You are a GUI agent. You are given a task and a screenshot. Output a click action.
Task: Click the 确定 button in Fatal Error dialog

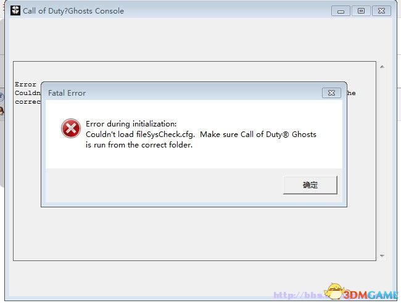tap(310, 185)
